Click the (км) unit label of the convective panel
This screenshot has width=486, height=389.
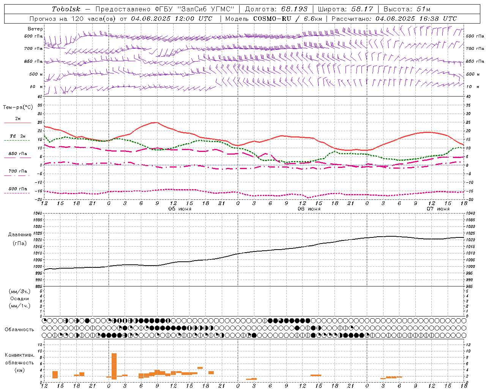point(20,370)
